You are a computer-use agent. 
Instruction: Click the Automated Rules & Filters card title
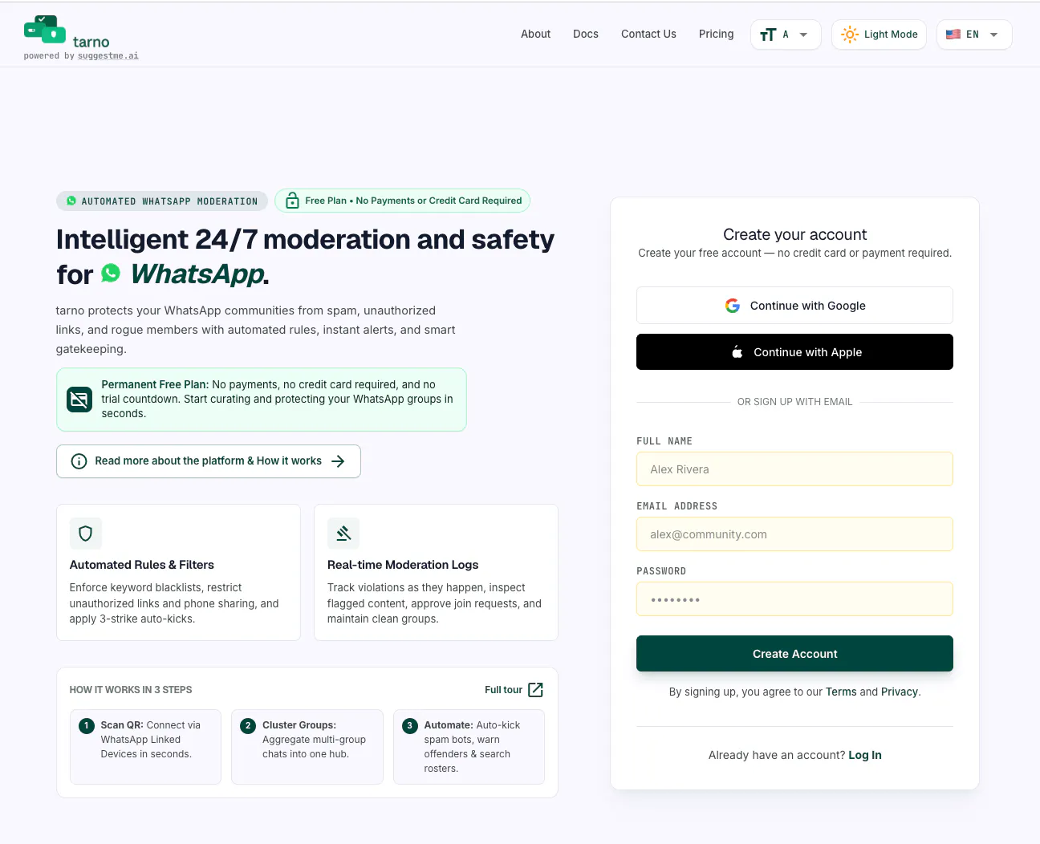(142, 565)
